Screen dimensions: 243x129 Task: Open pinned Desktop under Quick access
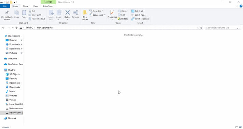coord(13,40)
